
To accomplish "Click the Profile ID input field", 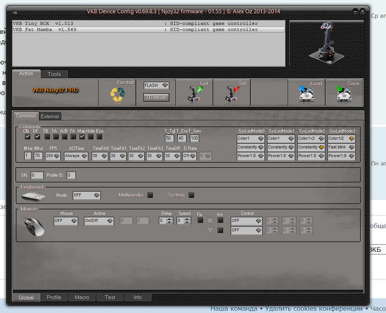I will (x=71, y=175).
